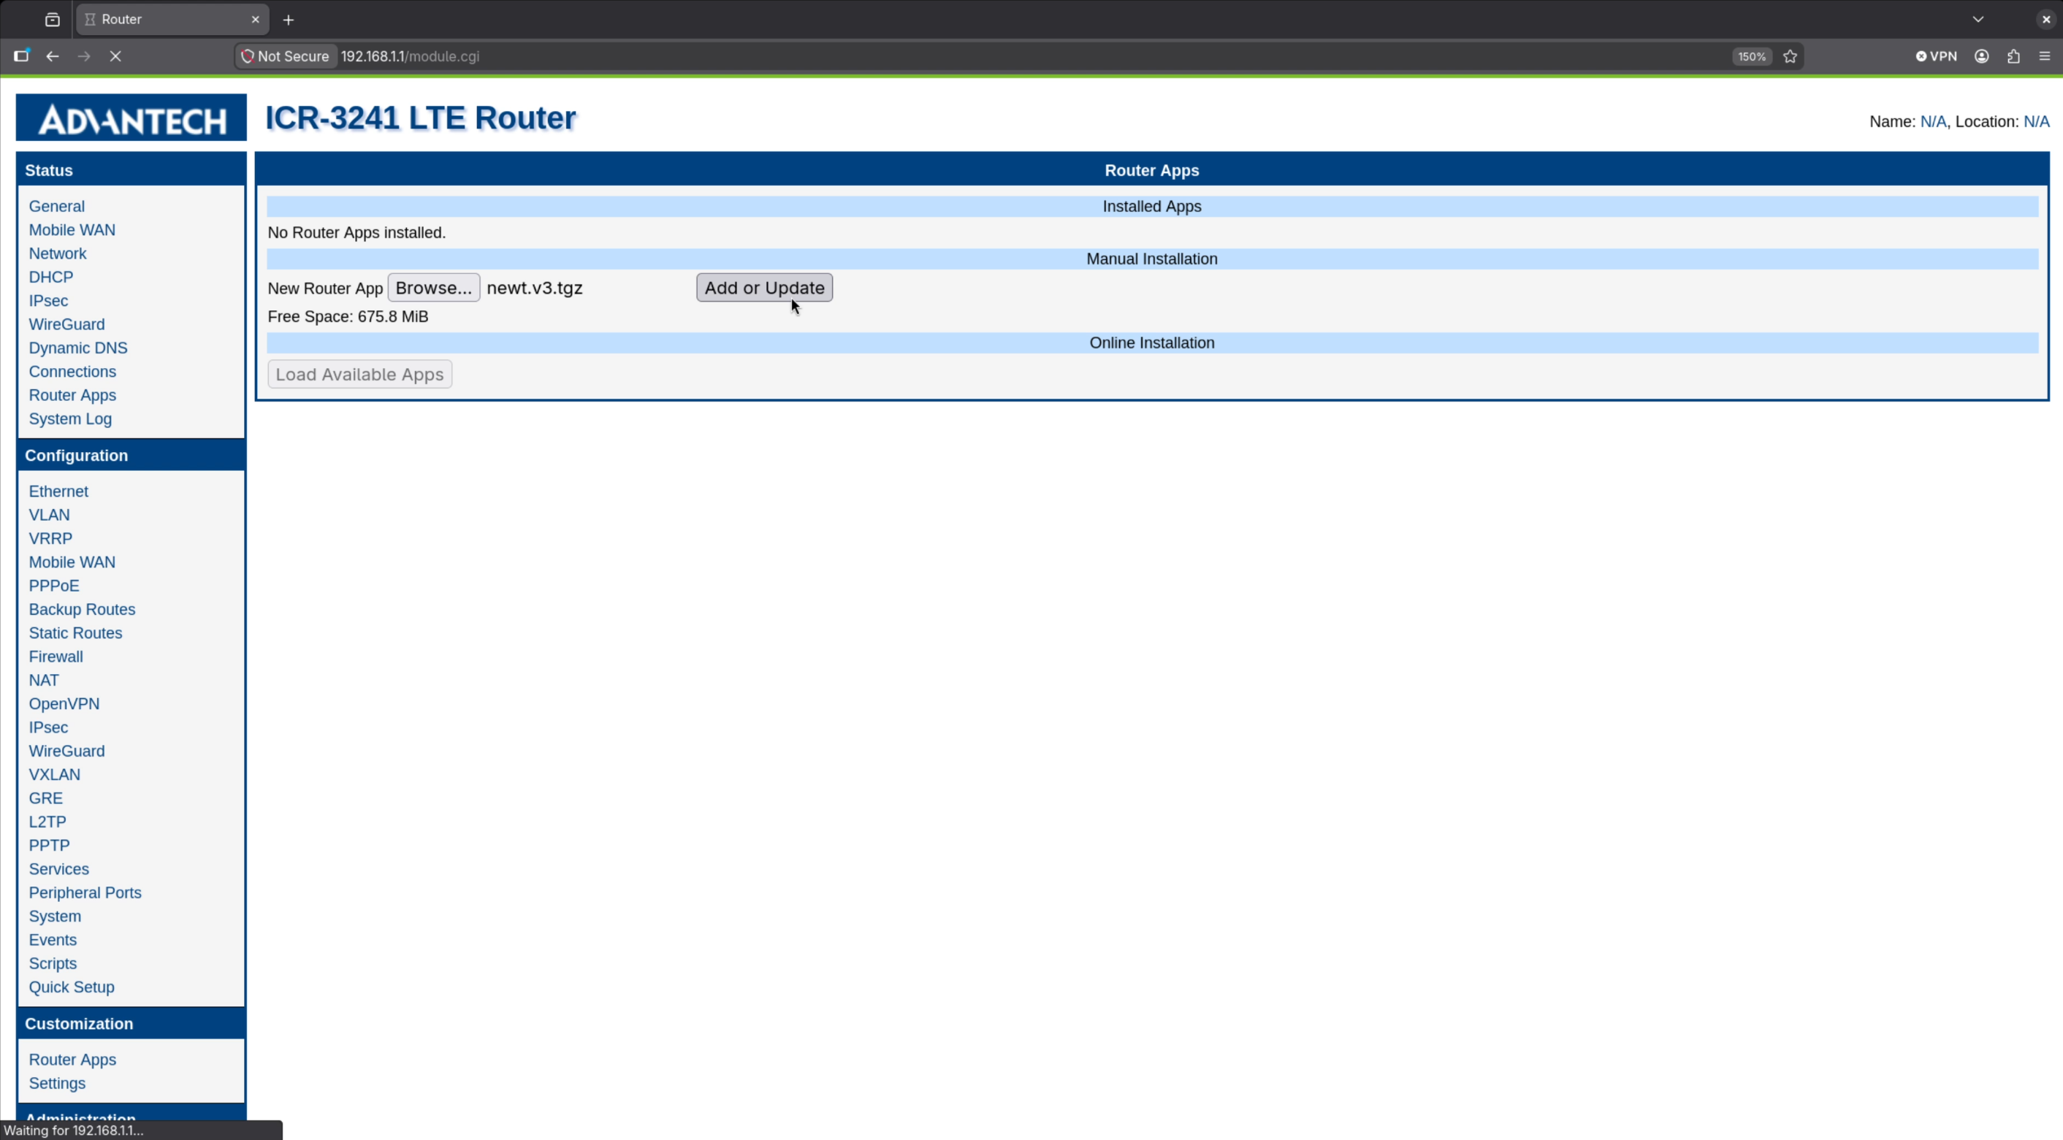Click the Load Available Apps button

359,374
